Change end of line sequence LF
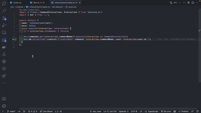Viewport: 201px width, 113px height. pyautogui.click(x=141, y=111)
